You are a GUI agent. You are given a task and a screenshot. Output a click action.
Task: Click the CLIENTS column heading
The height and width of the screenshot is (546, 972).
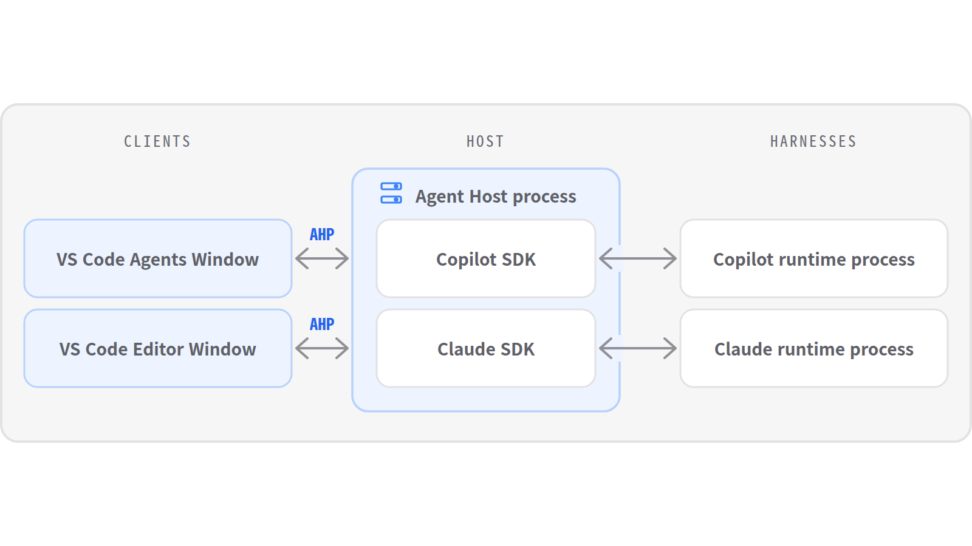click(158, 141)
